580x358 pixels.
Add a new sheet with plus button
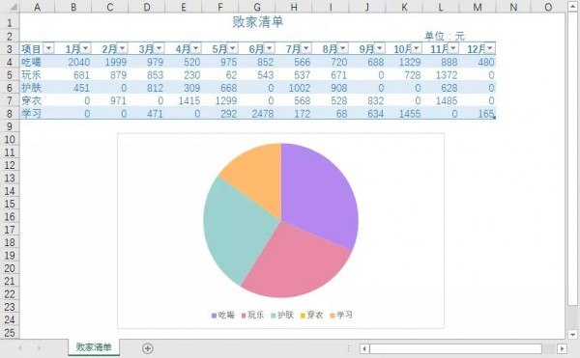[148, 348]
